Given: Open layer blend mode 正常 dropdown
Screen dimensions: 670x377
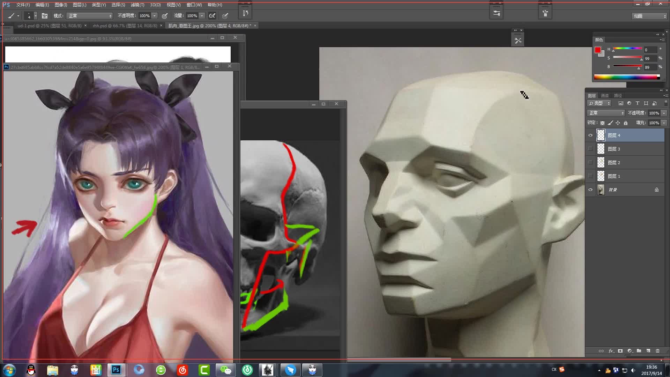Looking at the screenshot, I should pos(606,113).
